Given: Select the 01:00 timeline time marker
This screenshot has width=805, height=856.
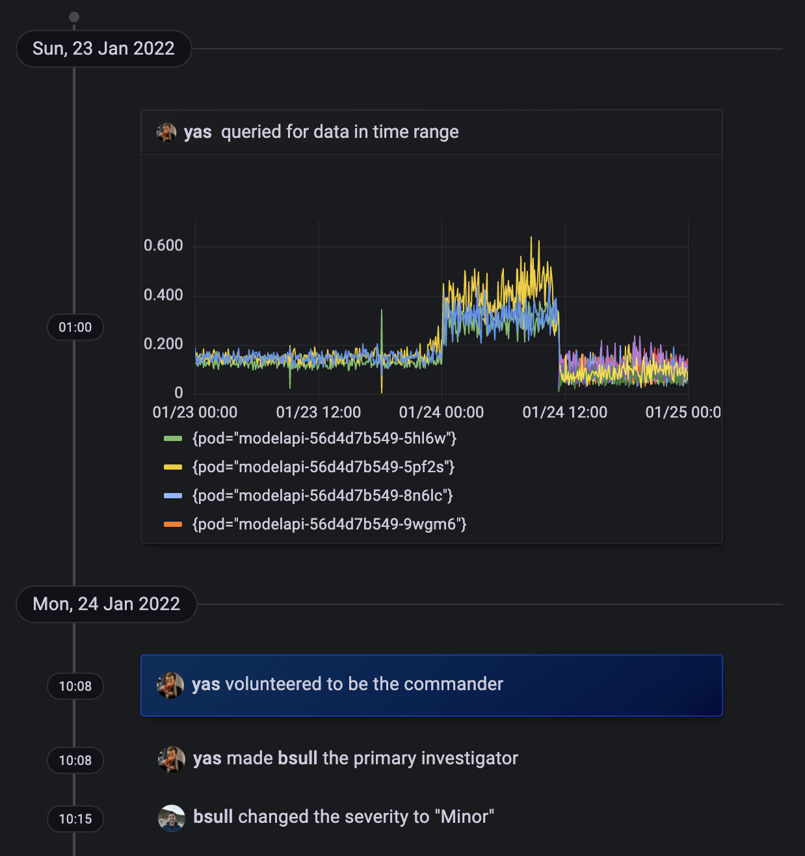Looking at the screenshot, I should point(75,327).
